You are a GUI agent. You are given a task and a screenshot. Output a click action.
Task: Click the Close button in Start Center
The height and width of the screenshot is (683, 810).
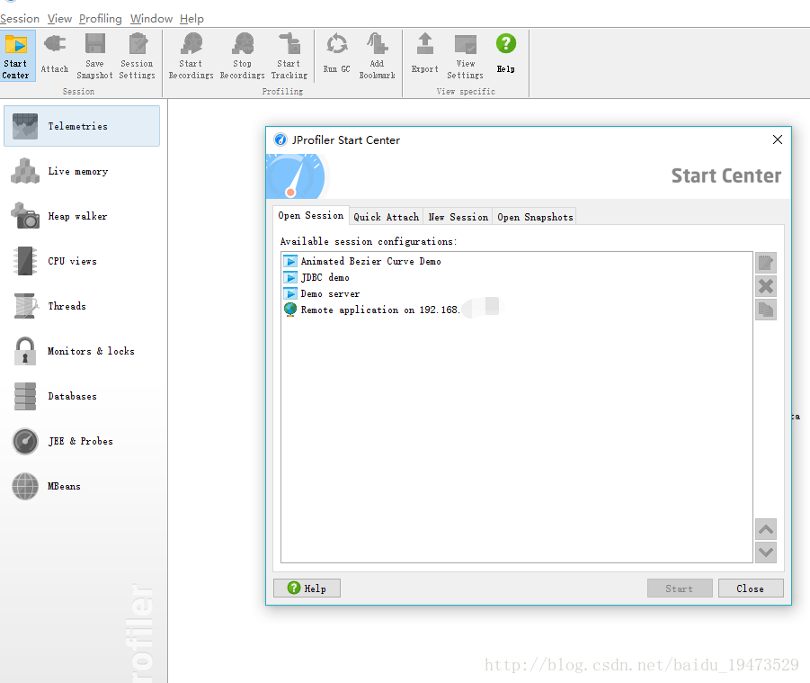click(x=751, y=589)
